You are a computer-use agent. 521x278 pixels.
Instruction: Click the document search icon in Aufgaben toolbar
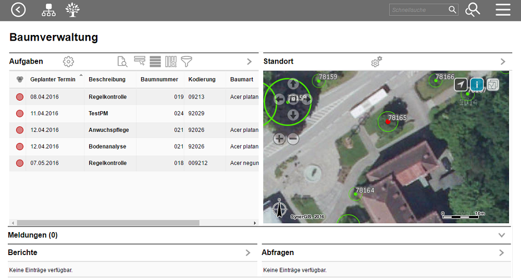[x=122, y=62]
